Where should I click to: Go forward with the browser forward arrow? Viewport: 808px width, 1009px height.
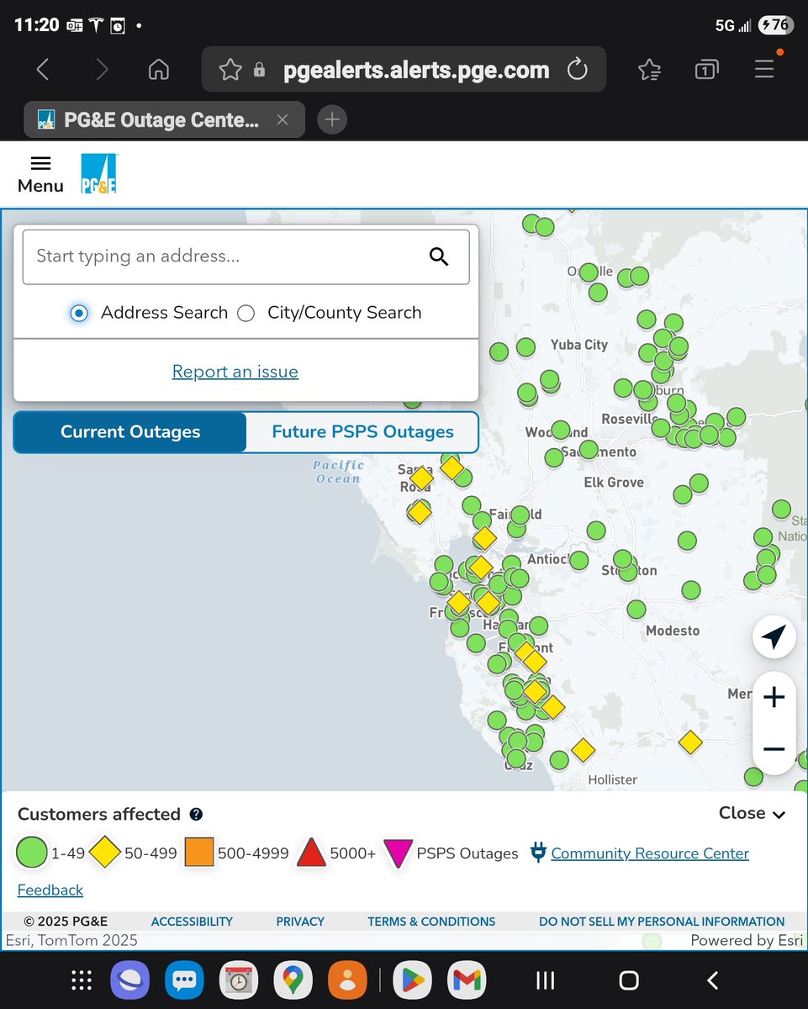pos(102,70)
